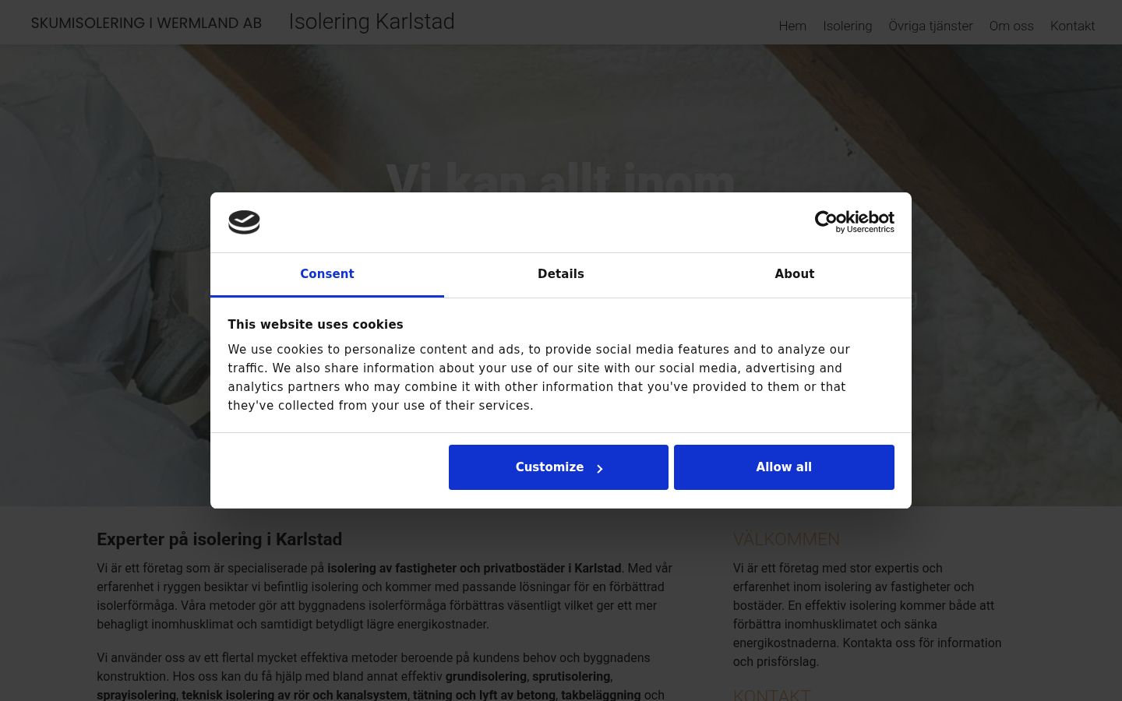Switch to the Details tab
Viewport: 1122px width, 701px height.
pos(561,274)
